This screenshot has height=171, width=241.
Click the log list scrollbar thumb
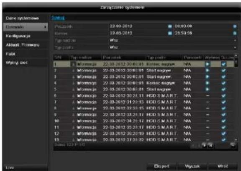tap(236, 62)
